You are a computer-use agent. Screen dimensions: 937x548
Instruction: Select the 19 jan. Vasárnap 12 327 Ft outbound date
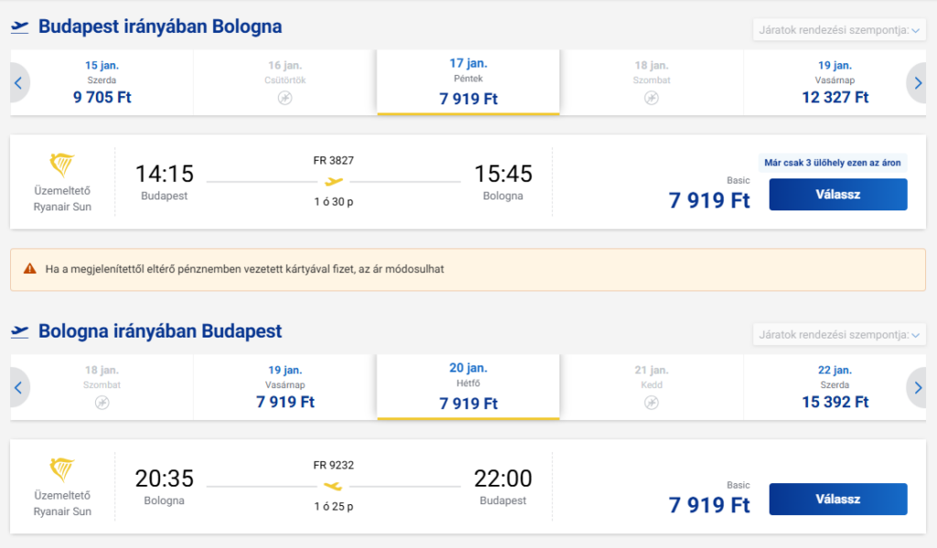click(x=835, y=82)
